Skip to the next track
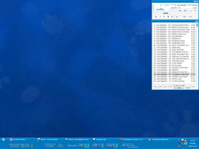The width and height of the screenshot is (199, 149). click(x=172, y=17)
